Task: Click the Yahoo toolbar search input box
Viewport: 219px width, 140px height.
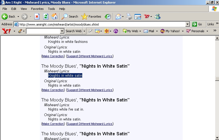Action: click(43, 31)
